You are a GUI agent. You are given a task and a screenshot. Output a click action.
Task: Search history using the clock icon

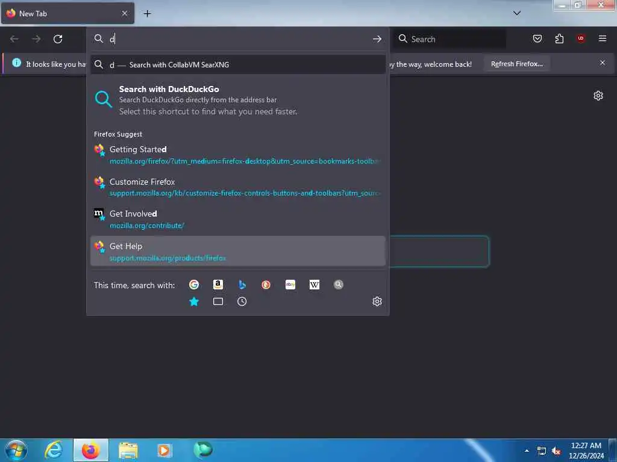[242, 301]
